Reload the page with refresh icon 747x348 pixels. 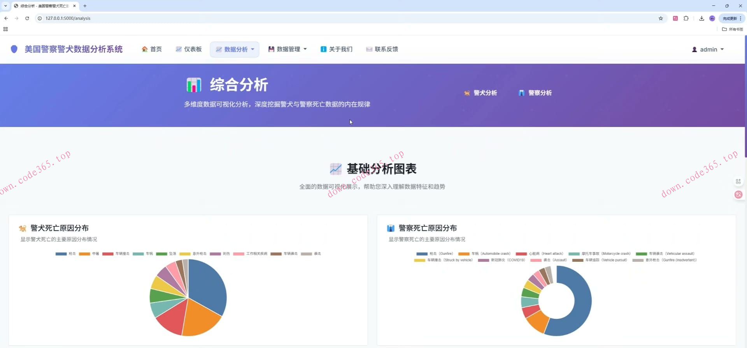(x=27, y=18)
